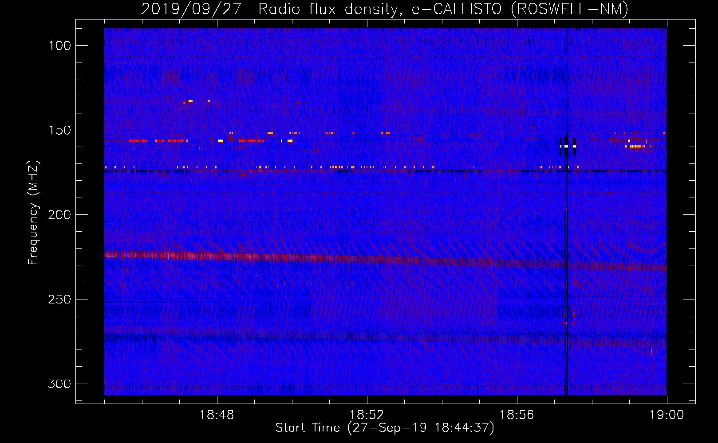
Task: Click the 300 frequency tick label
Action: [59, 384]
